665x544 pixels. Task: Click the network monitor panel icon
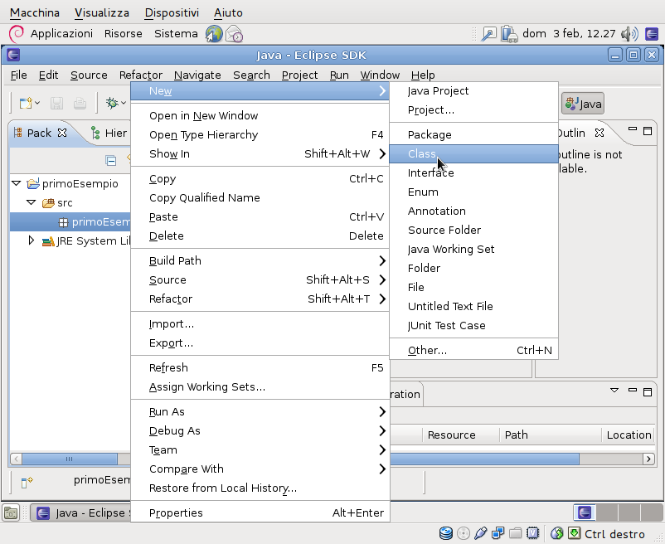[x=509, y=34]
